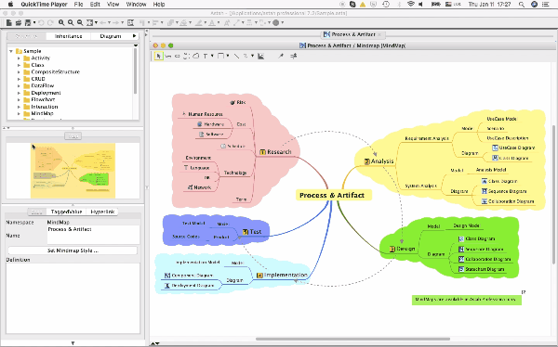The width and height of the screenshot is (558, 347).
Task: Collapse the Sample root project node
Action: point(11,51)
